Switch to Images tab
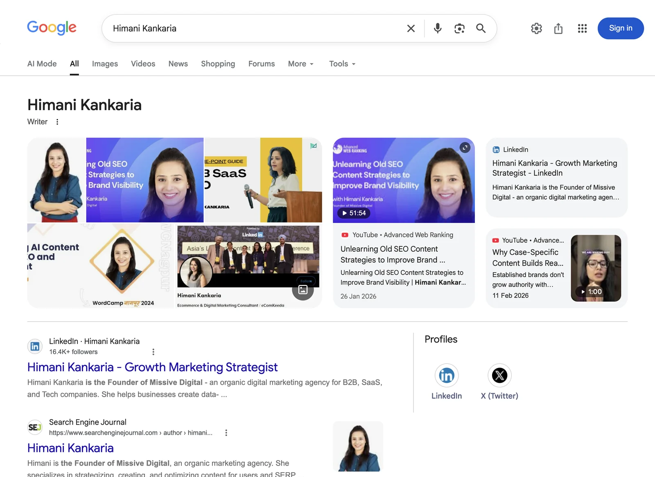Viewport: 655px width, 477px height. click(105, 64)
